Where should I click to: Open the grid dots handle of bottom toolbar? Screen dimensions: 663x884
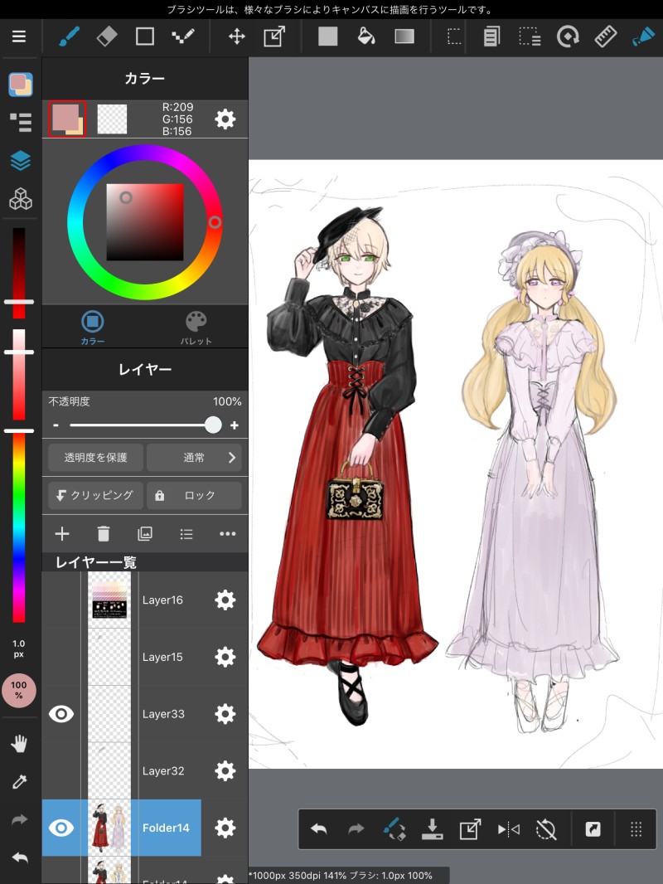point(636,828)
